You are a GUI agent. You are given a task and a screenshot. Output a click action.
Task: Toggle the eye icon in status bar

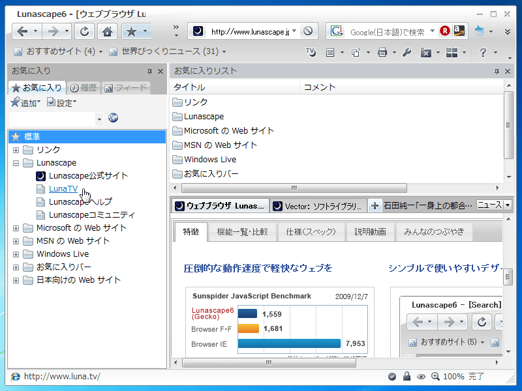(421, 377)
